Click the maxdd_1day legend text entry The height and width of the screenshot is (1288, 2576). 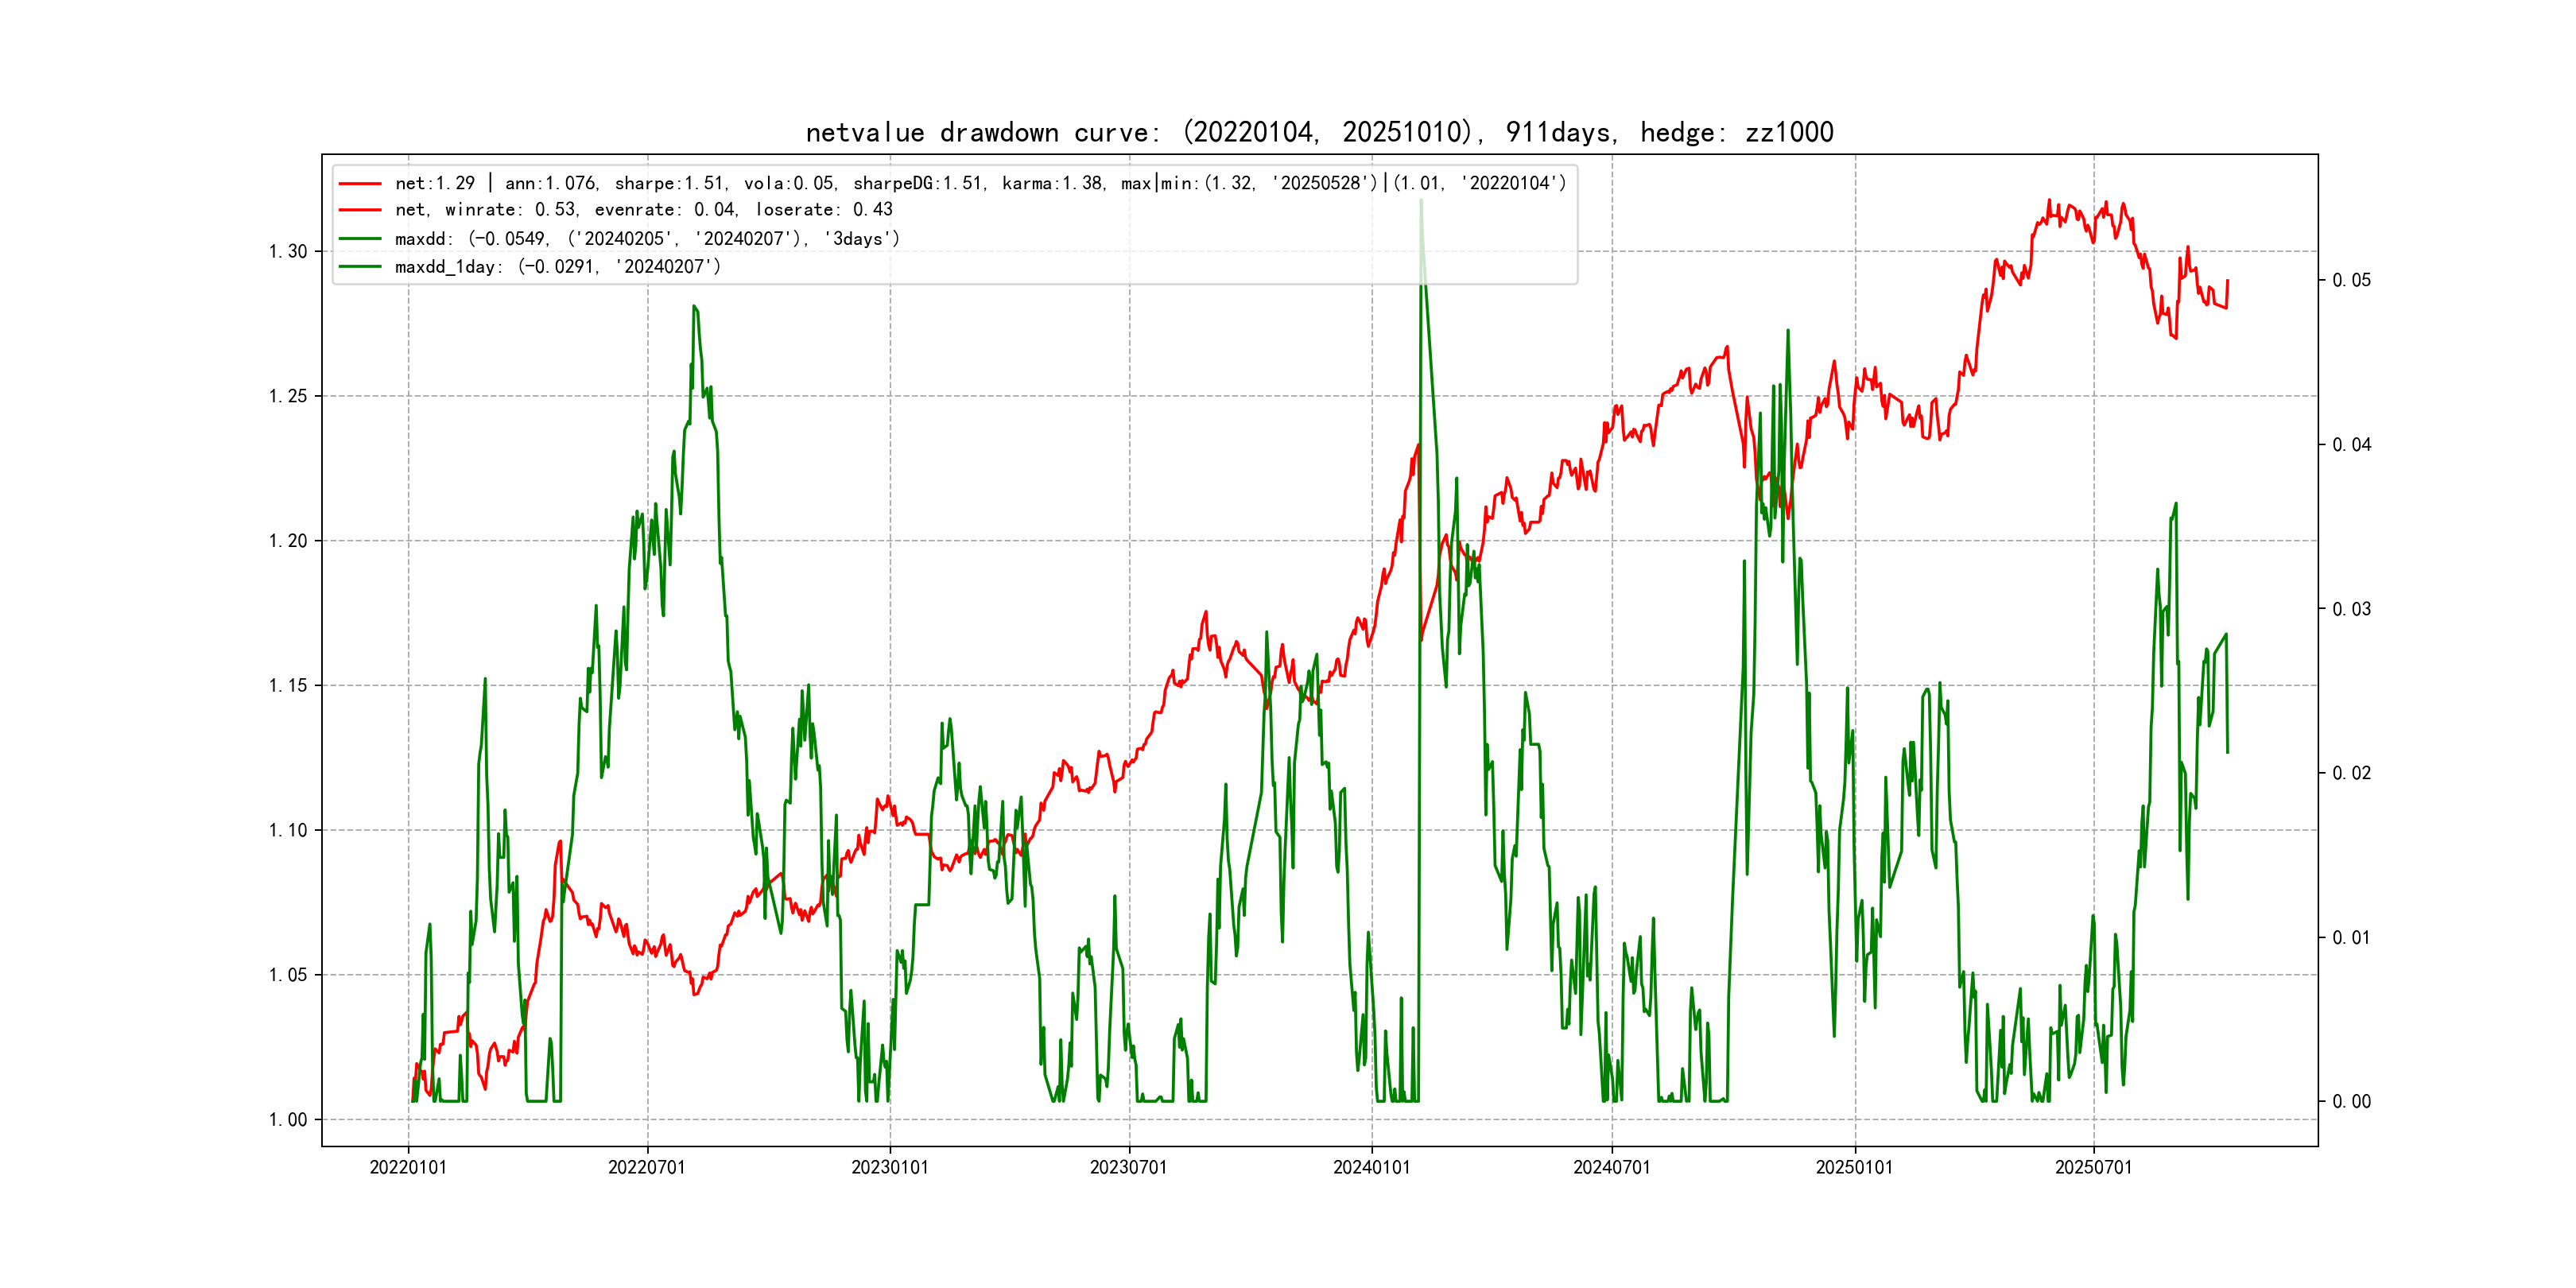click(557, 267)
